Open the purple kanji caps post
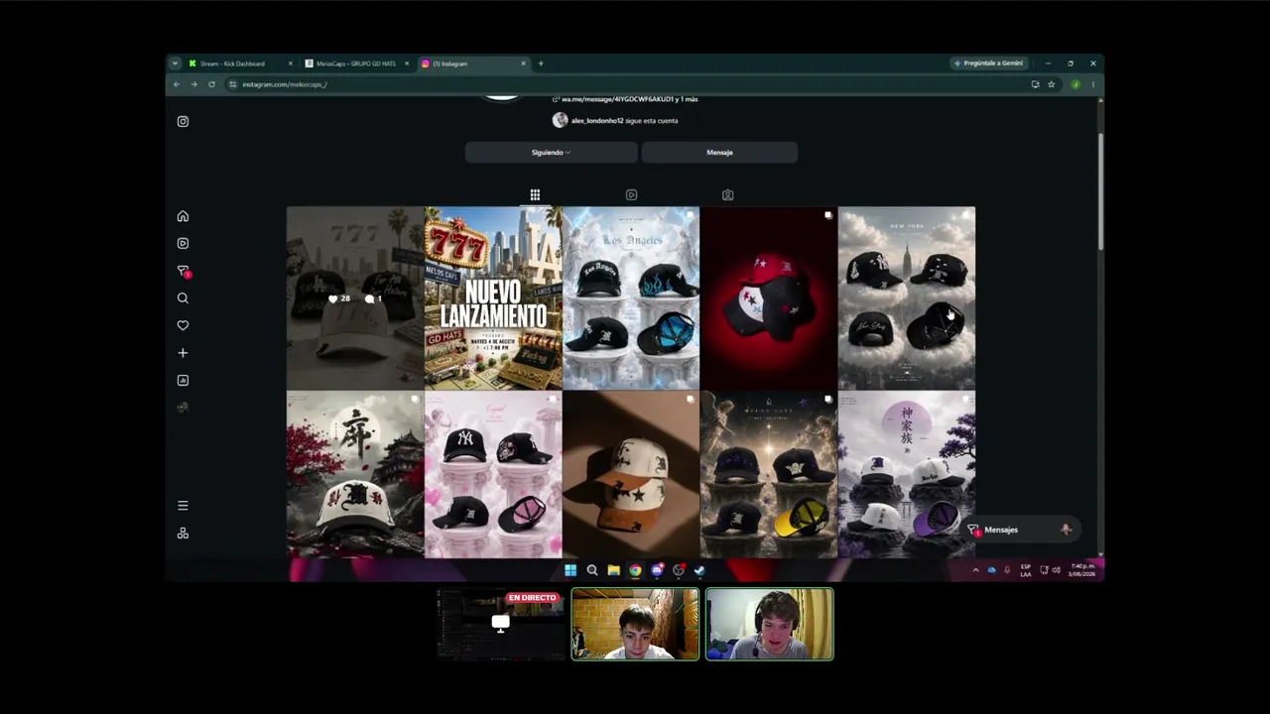The height and width of the screenshot is (714, 1270). click(x=907, y=474)
